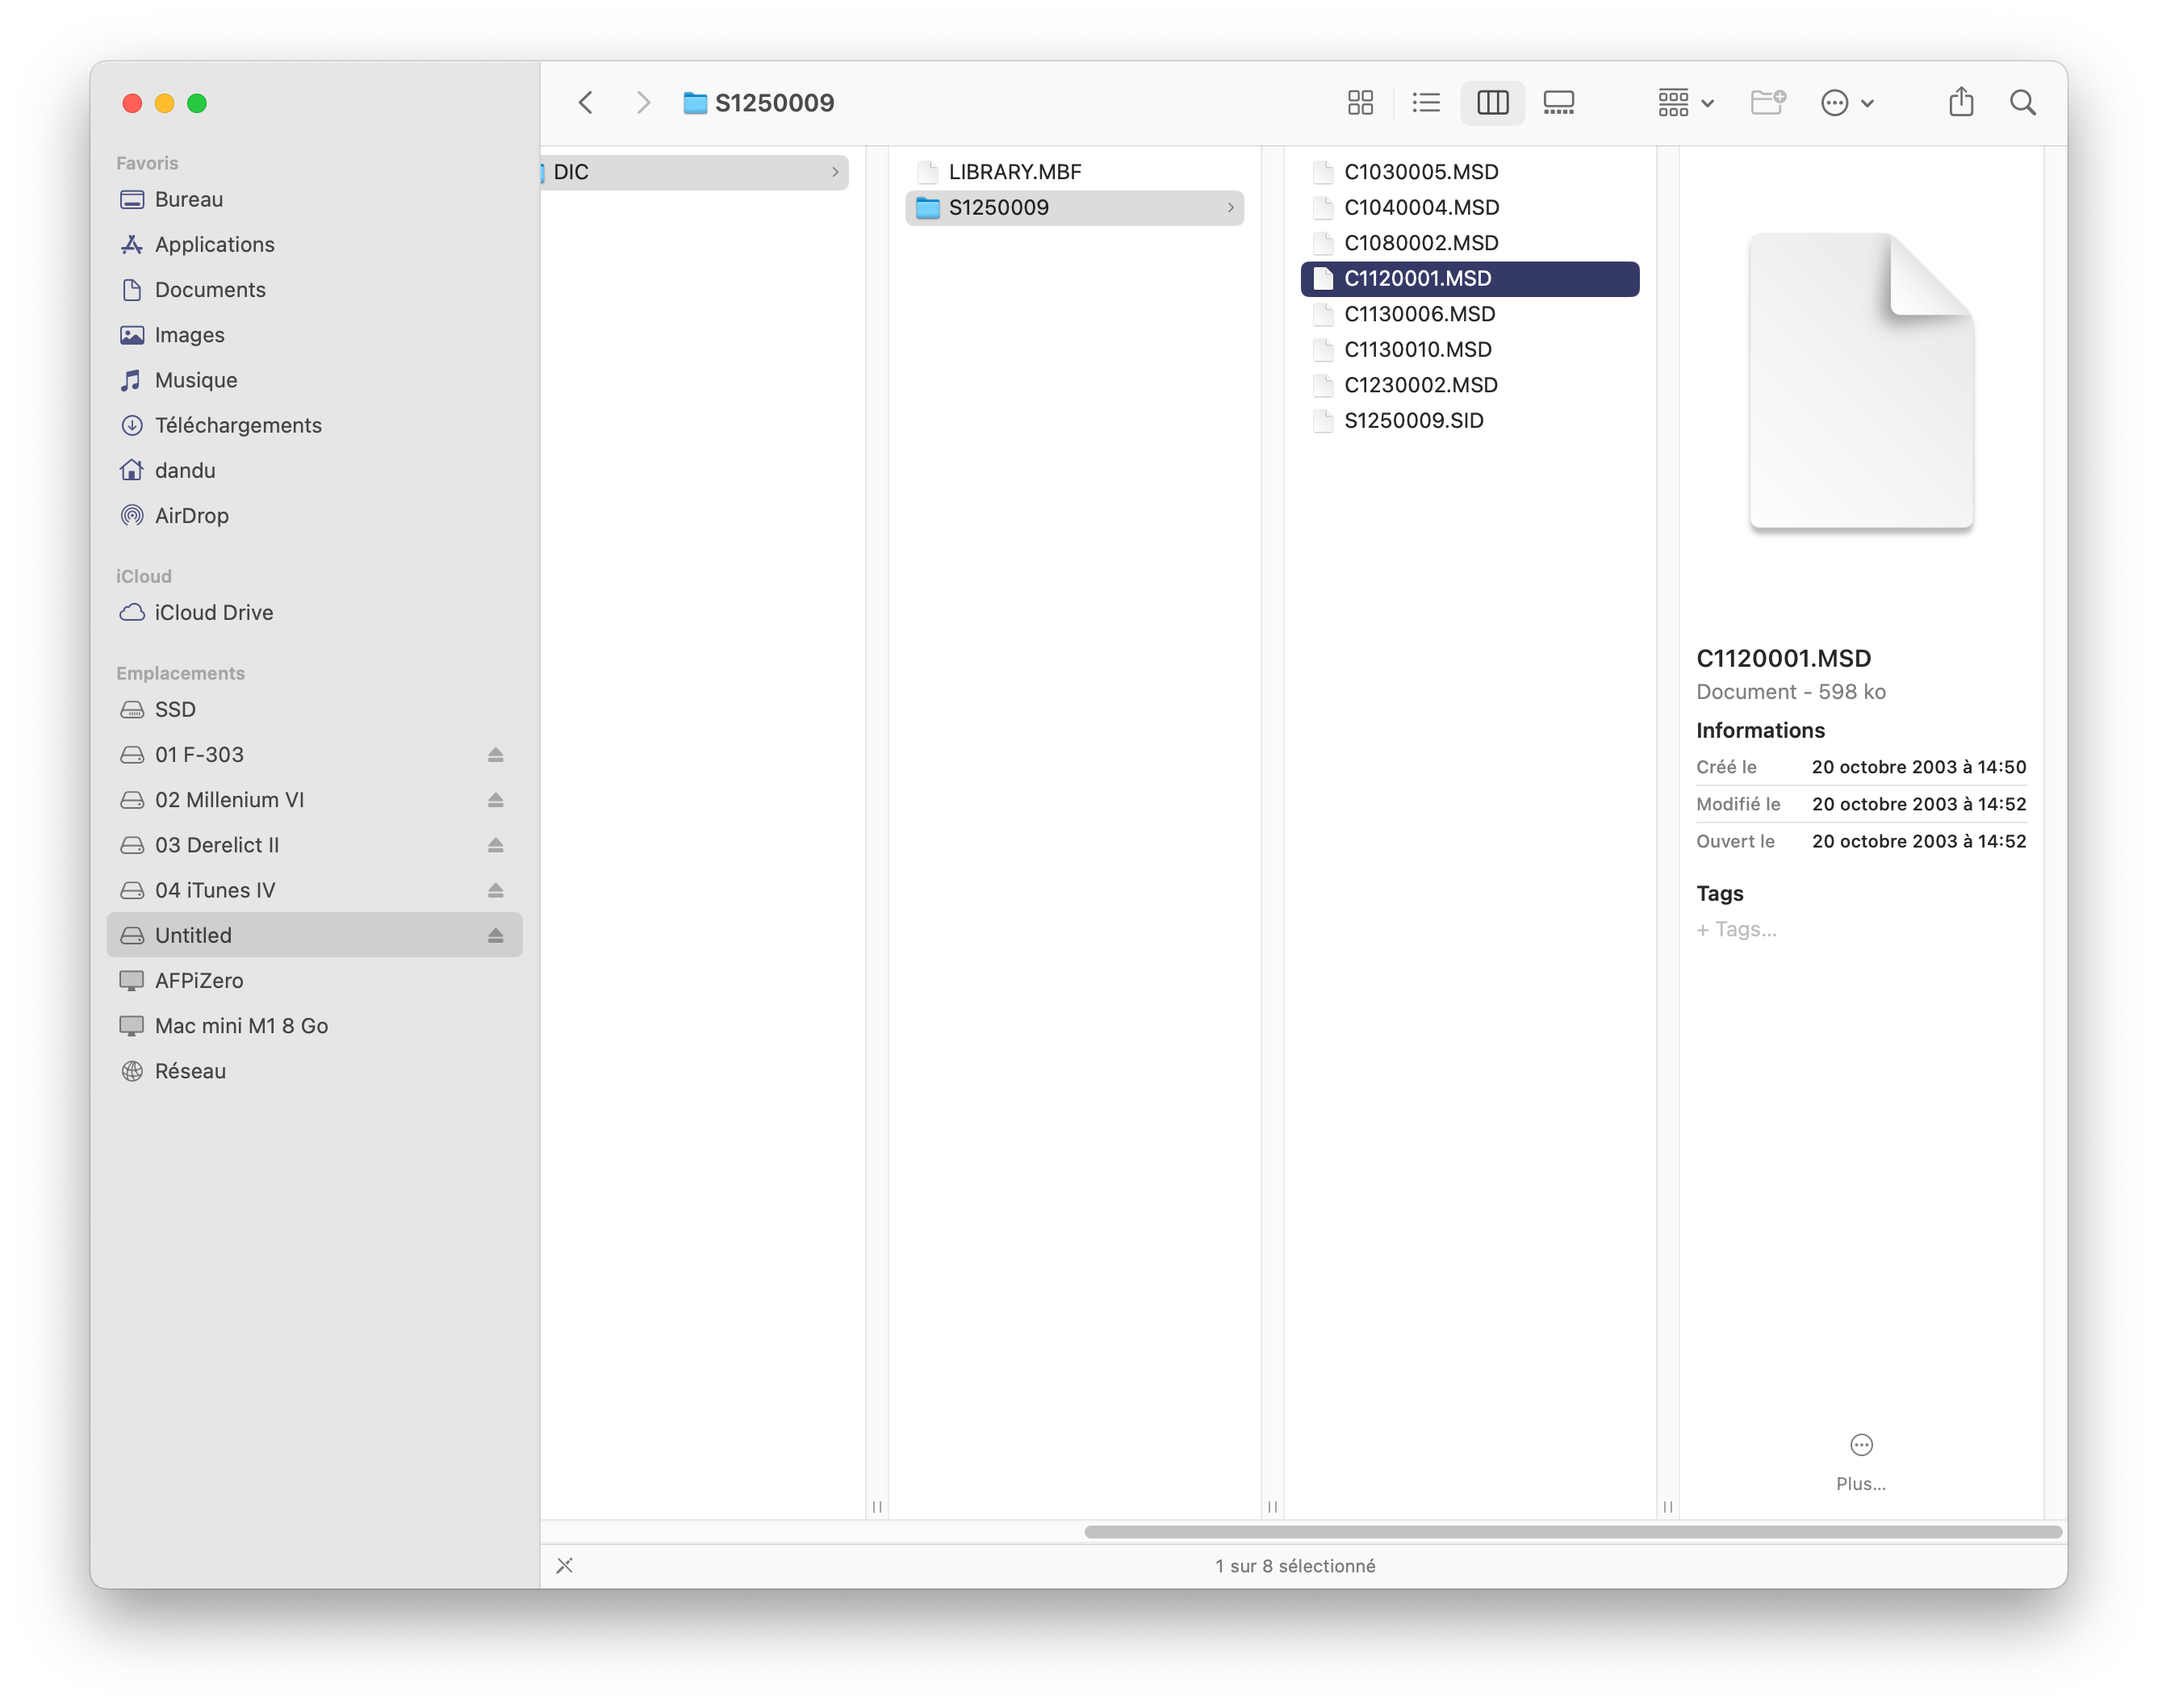Open AFPiZero network computer
Image resolution: width=2158 pixels, height=1708 pixels.
(314, 980)
